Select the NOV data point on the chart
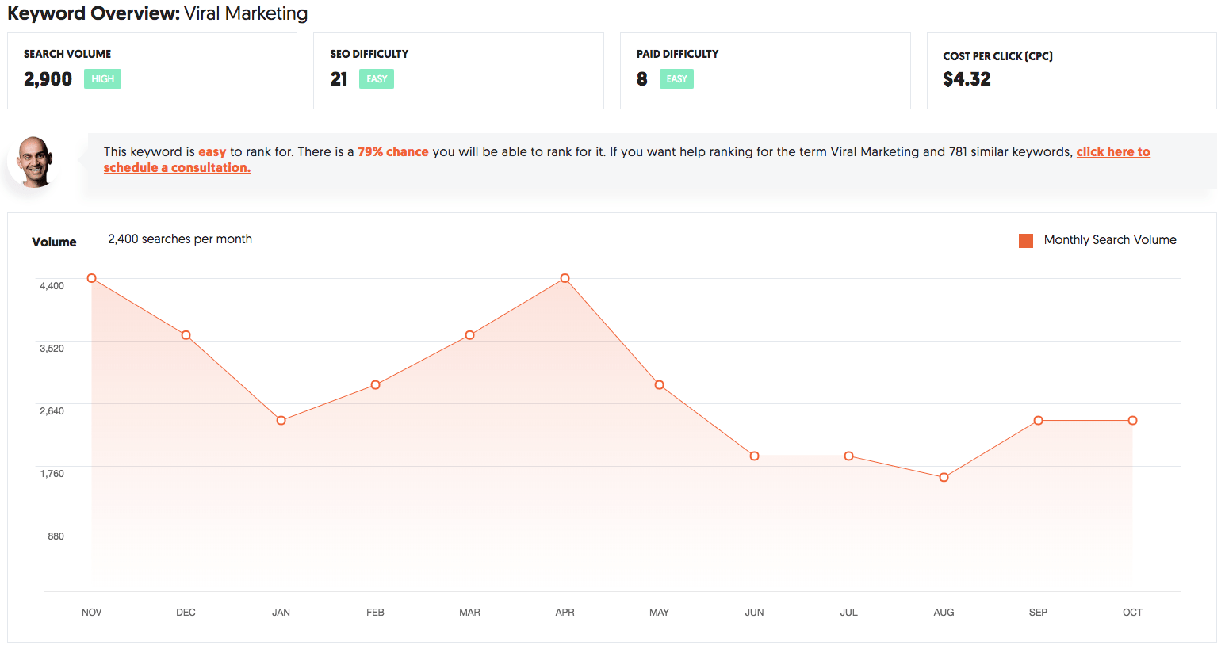 click(92, 278)
